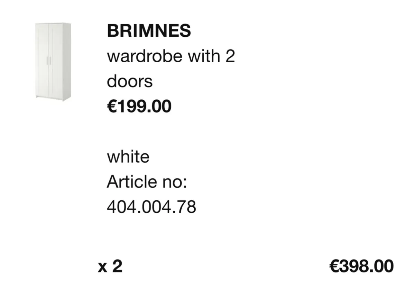Click the euro sign of €199.00
Viewport: 415px width, 308px height.
(x=111, y=106)
